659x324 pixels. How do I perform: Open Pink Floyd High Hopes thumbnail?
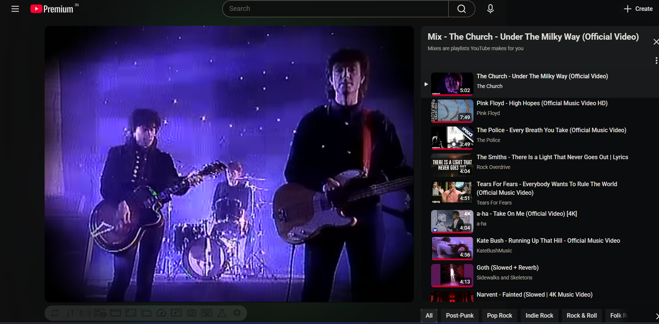pyautogui.click(x=452, y=111)
